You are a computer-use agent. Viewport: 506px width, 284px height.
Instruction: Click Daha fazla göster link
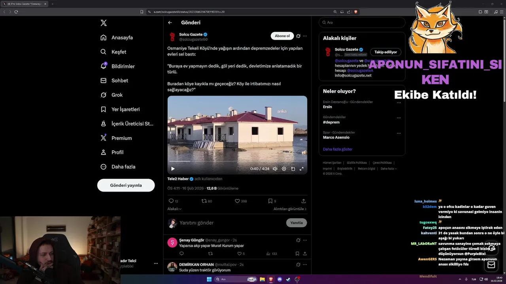[x=338, y=149]
